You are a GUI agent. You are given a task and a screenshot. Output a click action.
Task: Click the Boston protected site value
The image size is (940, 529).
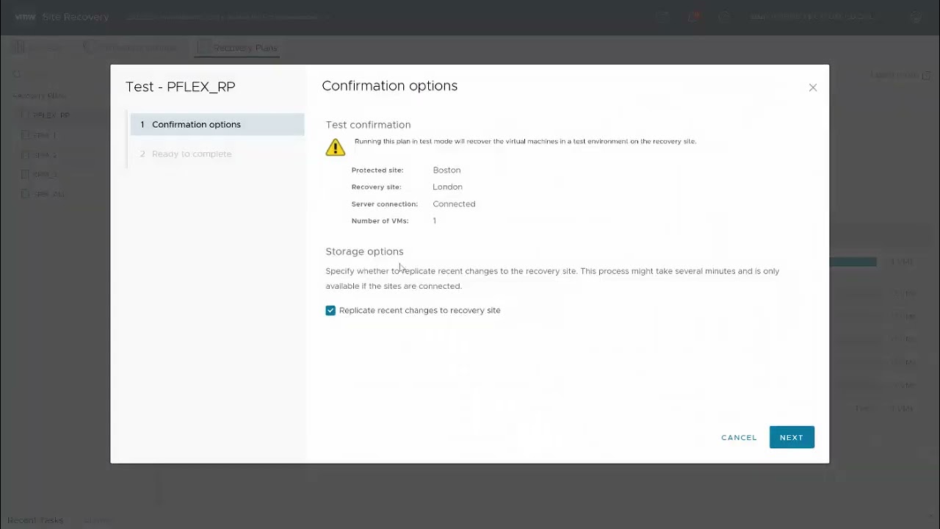coord(446,170)
